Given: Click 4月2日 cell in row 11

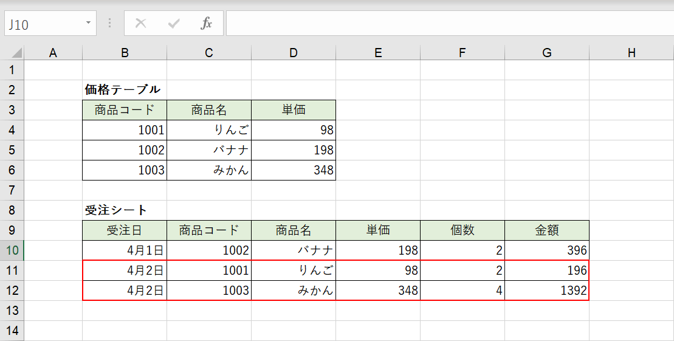Looking at the screenshot, I should [125, 270].
